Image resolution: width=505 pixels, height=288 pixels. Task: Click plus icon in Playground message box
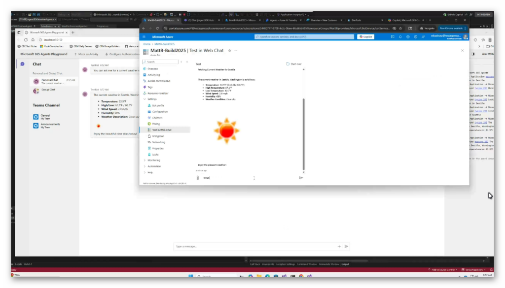(339, 247)
